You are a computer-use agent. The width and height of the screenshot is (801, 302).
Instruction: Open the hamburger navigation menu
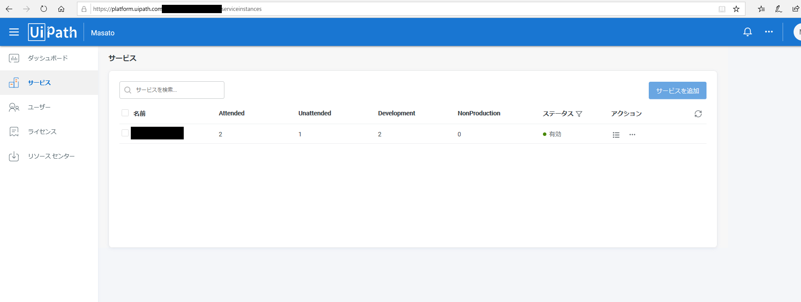(x=14, y=32)
